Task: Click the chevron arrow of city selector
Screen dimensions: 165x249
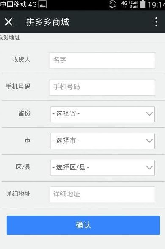Action: point(149,141)
